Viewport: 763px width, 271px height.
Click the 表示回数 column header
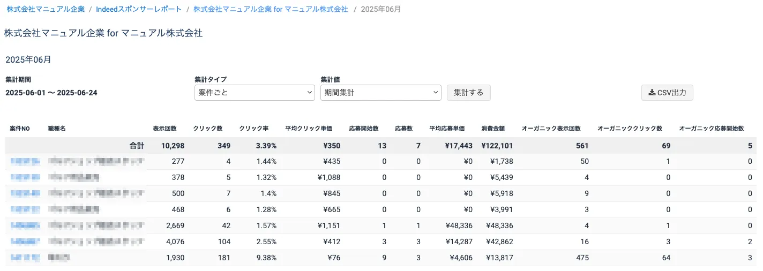[164, 129]
